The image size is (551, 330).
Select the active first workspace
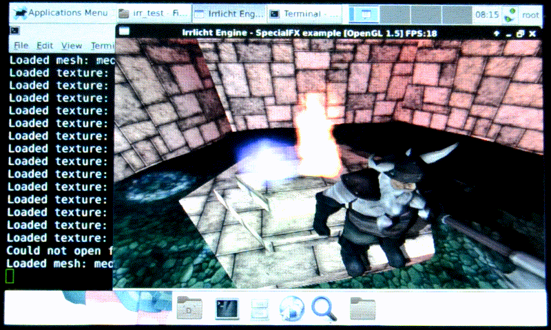364,14
